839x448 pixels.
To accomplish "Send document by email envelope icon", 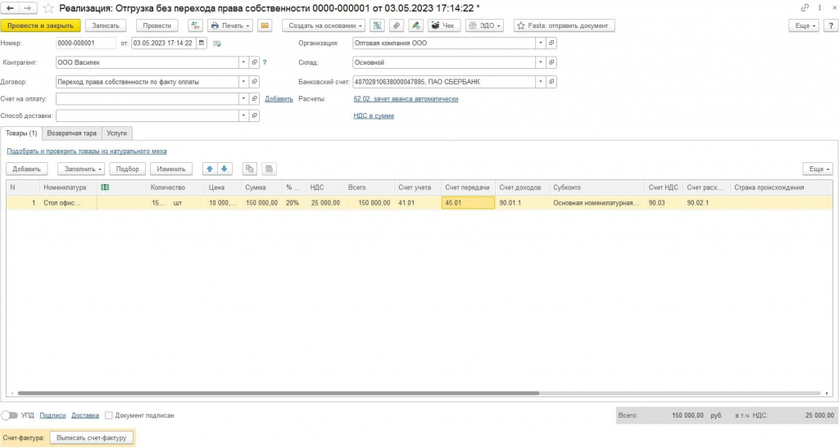I will 265,25.
